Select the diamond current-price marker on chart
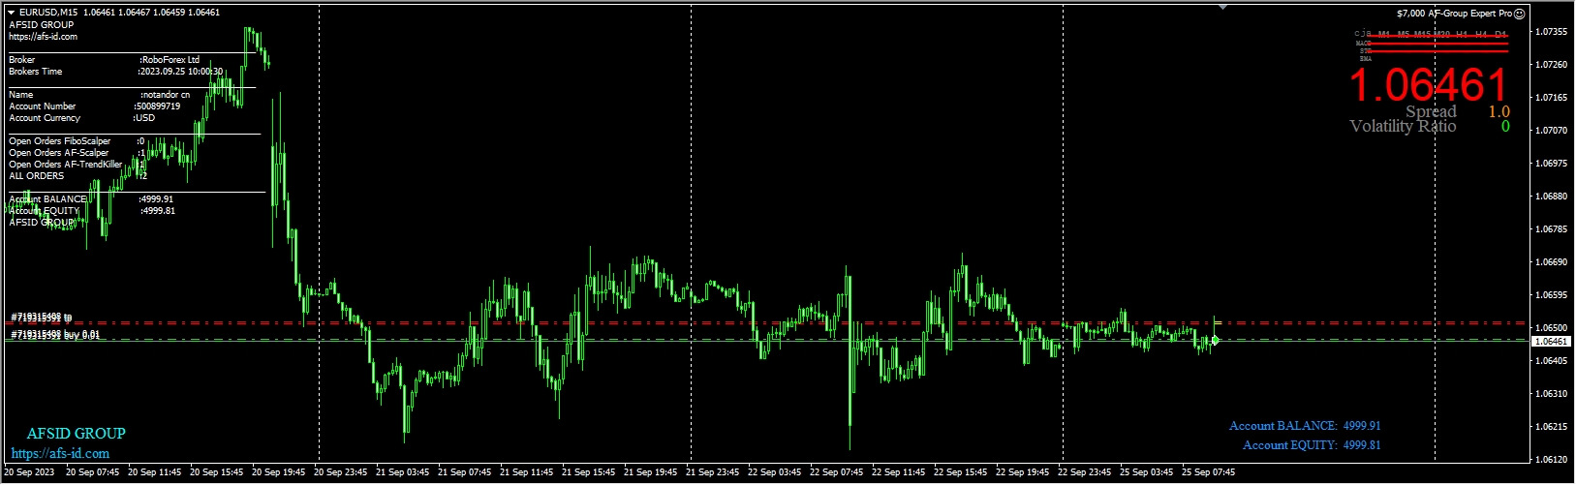The image size is (1576, 485). pos(1215,340)
